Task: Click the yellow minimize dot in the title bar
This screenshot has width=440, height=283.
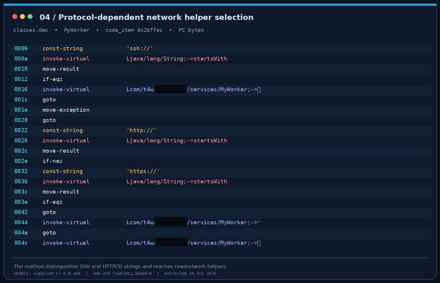Action: [22, 17]
